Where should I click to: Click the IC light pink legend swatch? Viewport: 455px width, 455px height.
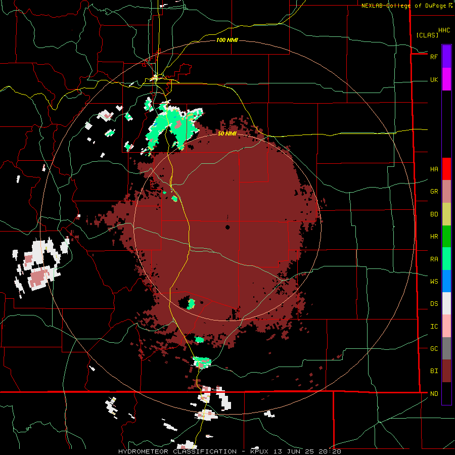point(446,326)
